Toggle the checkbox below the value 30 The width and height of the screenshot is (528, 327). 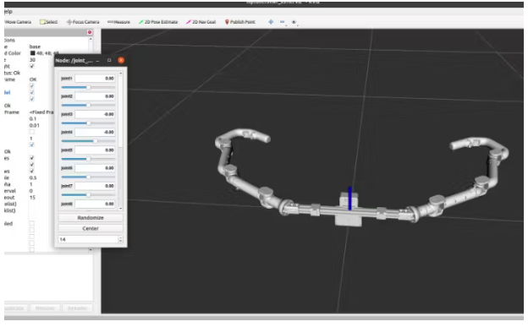click(32, 66)
